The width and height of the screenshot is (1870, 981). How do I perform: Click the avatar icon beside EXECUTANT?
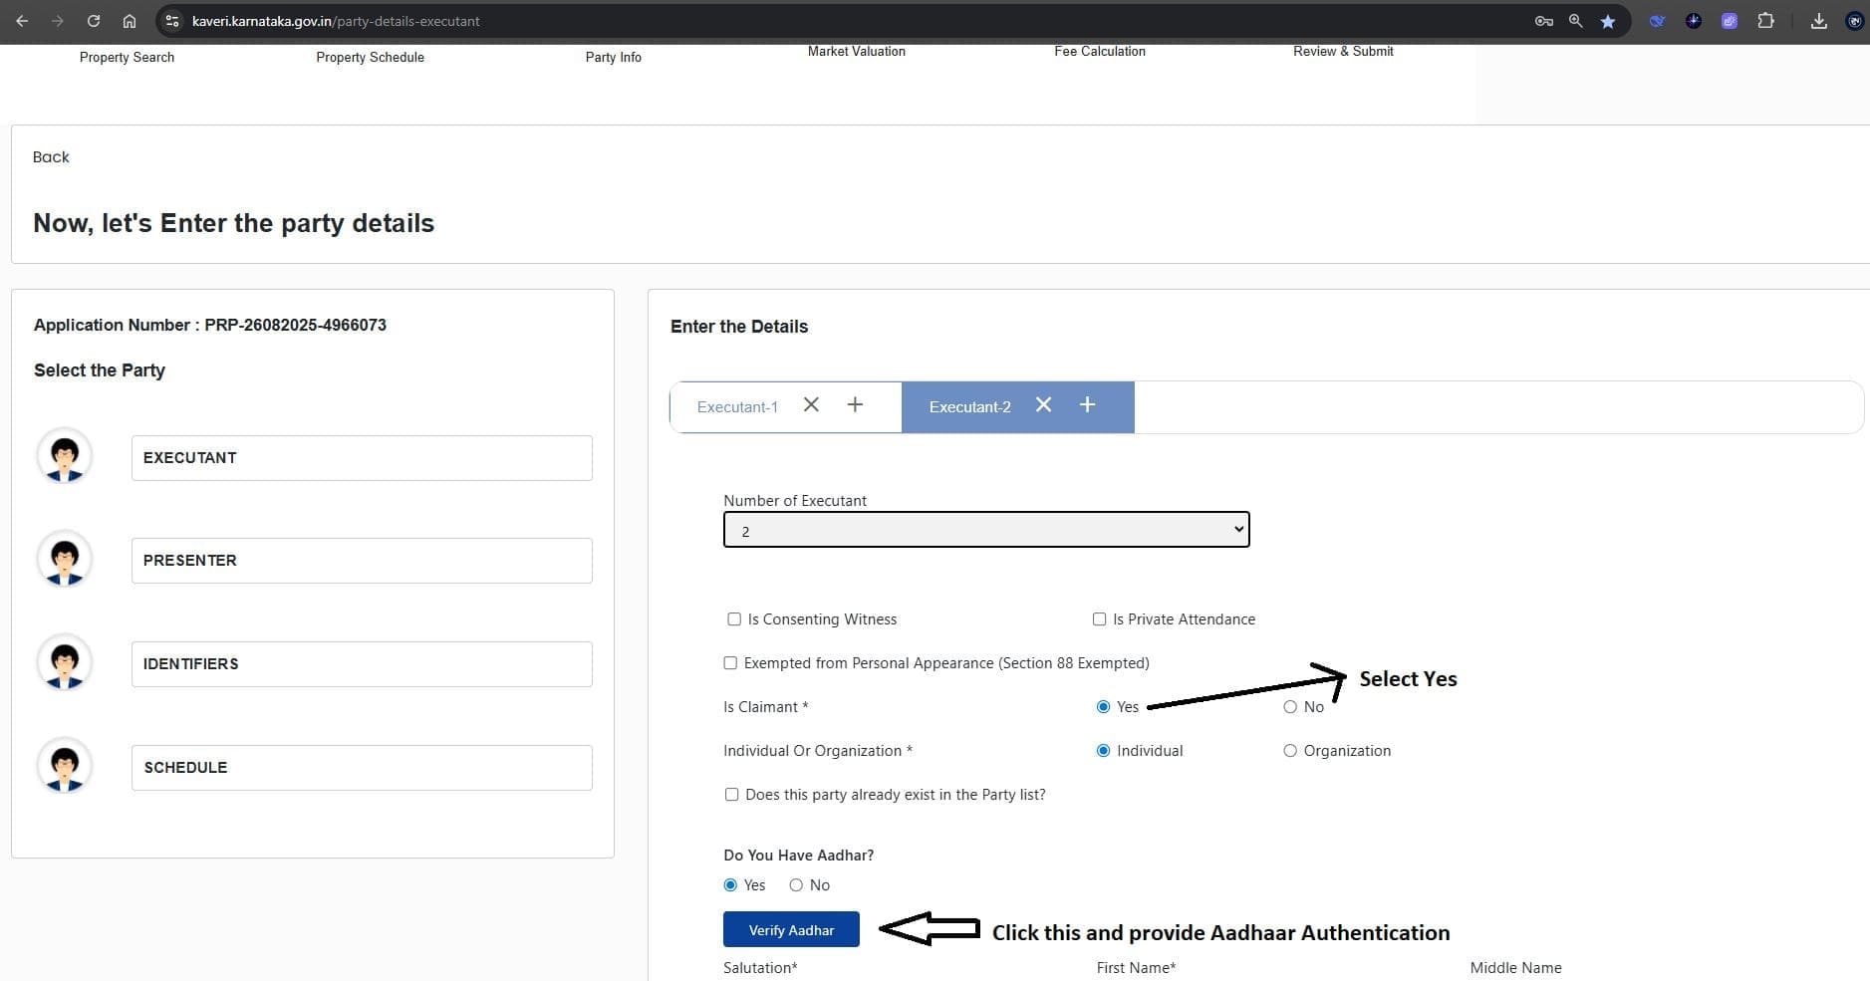click(x=65, y=457)
